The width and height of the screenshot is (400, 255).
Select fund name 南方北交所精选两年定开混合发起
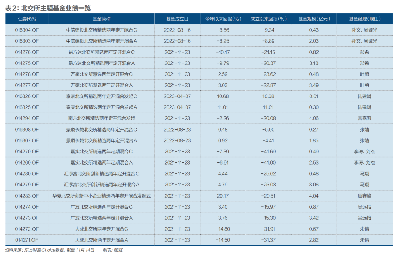point(101,119)
